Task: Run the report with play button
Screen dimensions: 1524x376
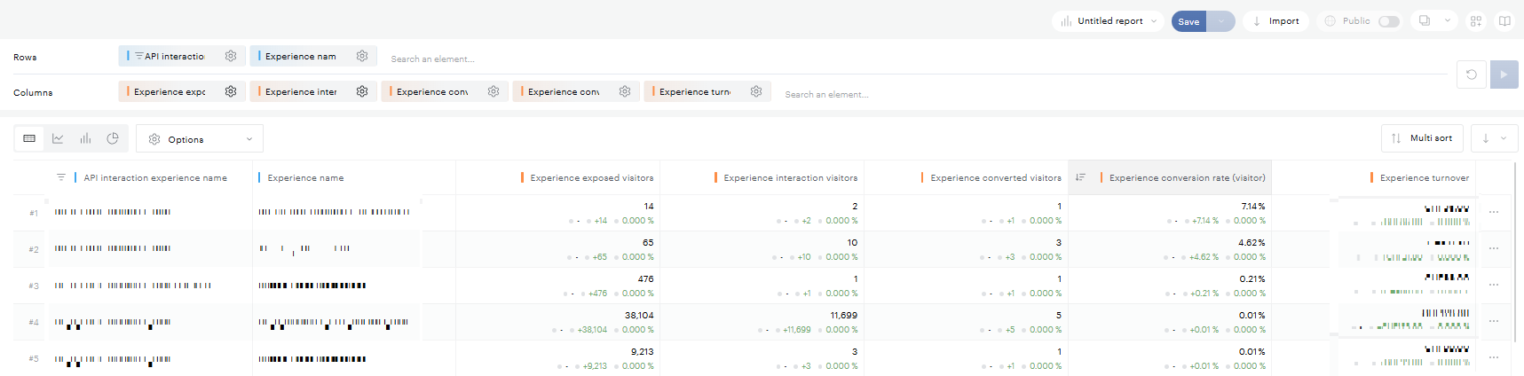Action: (x=1504, y=74)
